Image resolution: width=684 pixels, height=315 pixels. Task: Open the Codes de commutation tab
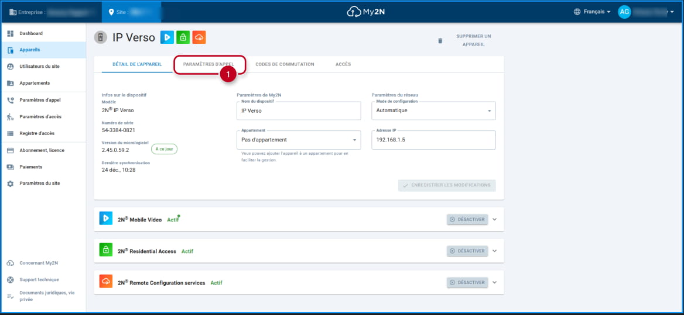click(x=285, y=64)
